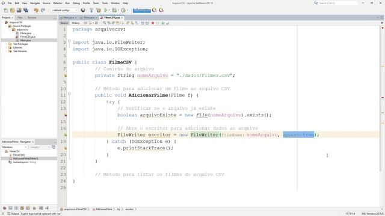Image resolution: width=385 pixels, height=216 pixels.
Task: Close the Navigator panel tab
Action: click(x=32, y=142)
